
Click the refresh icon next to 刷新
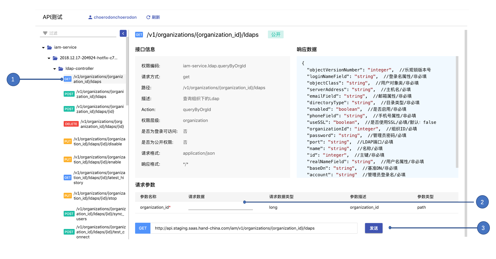tap(148, 17)
